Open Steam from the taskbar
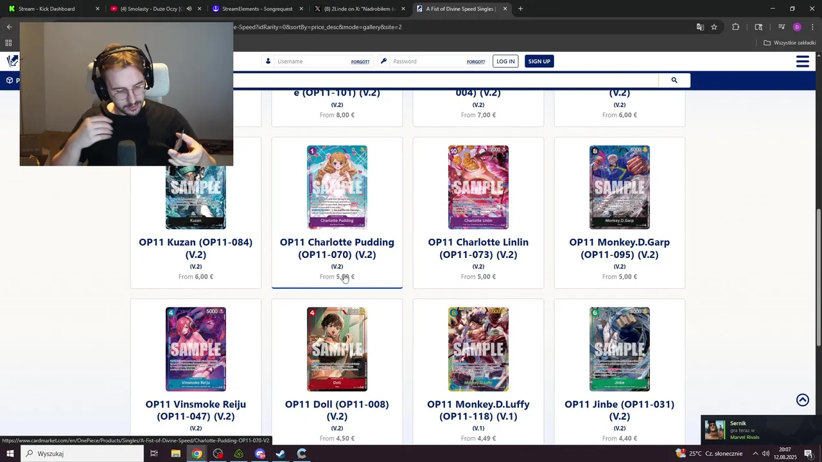This screenshot has height=462, width=822. point(281,454)
